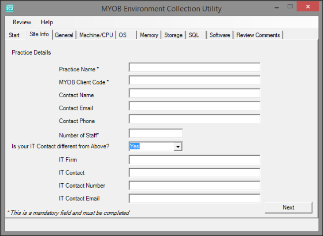
Task: Close the MYOB utility window
Action: click(308, 7)
